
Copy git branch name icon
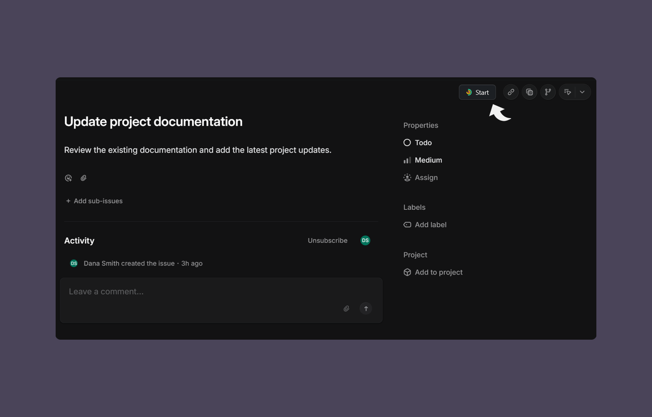[x=548, y=92]
